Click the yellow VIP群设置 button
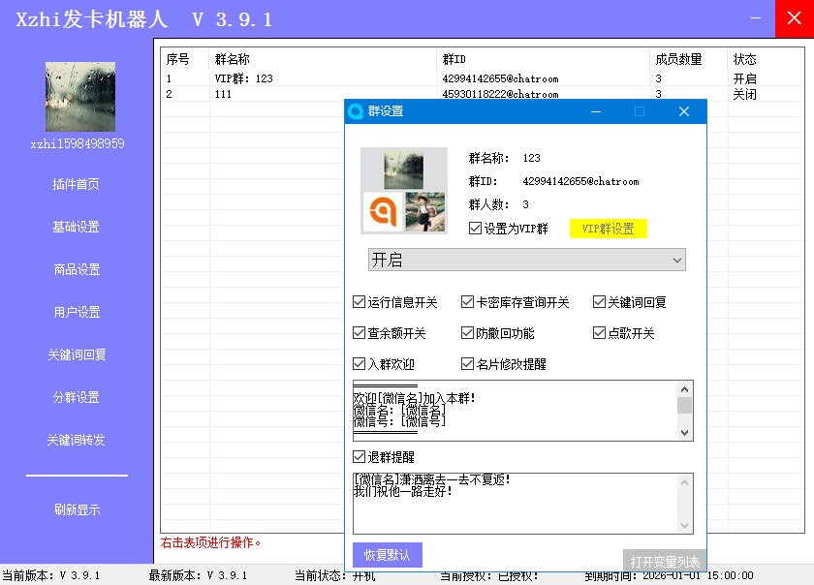This screenshot has height=585, width=814. [608, 228]
